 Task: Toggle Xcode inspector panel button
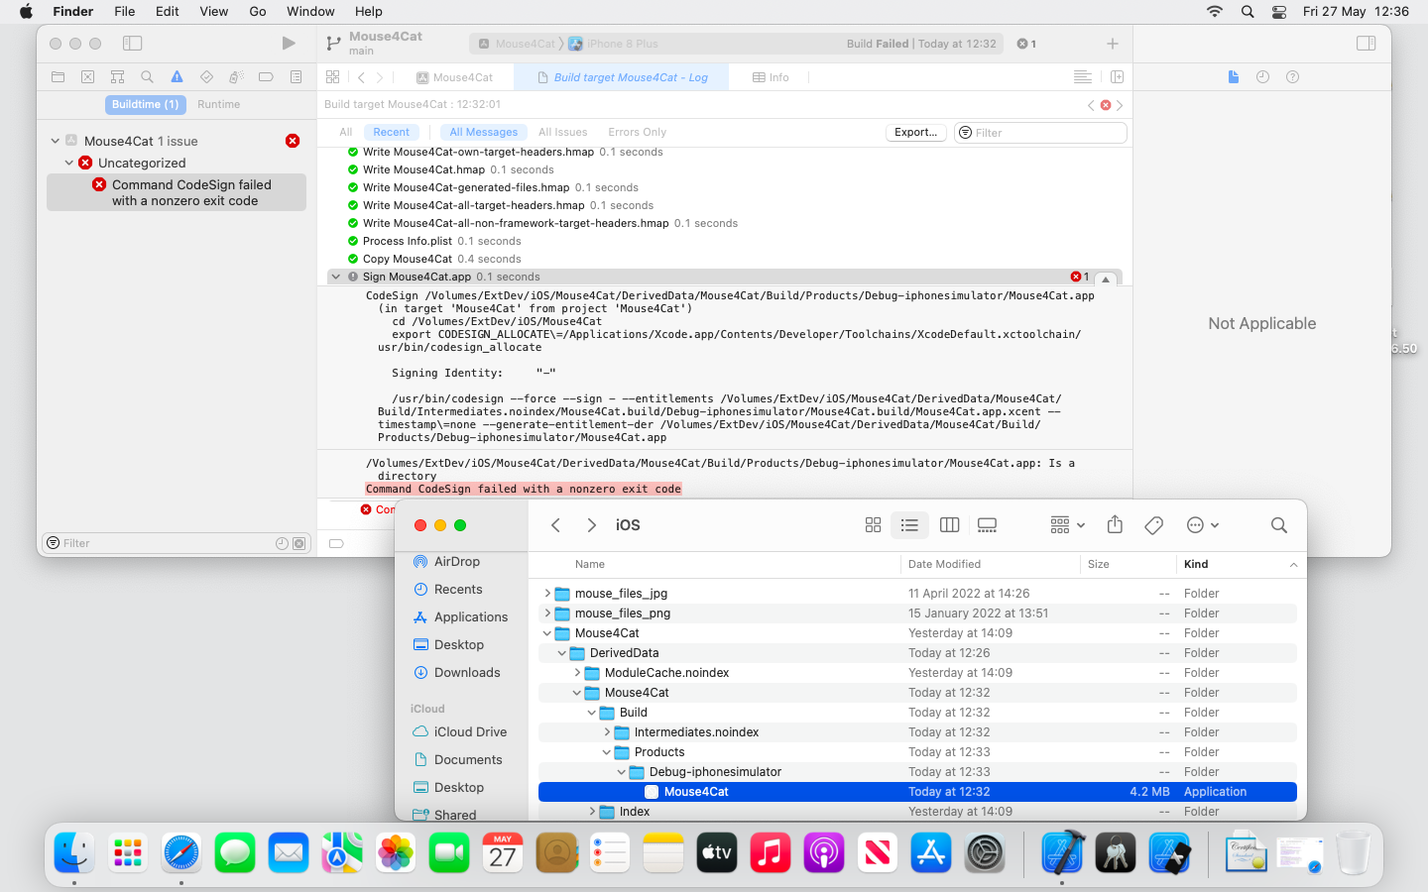[1366, 44]
